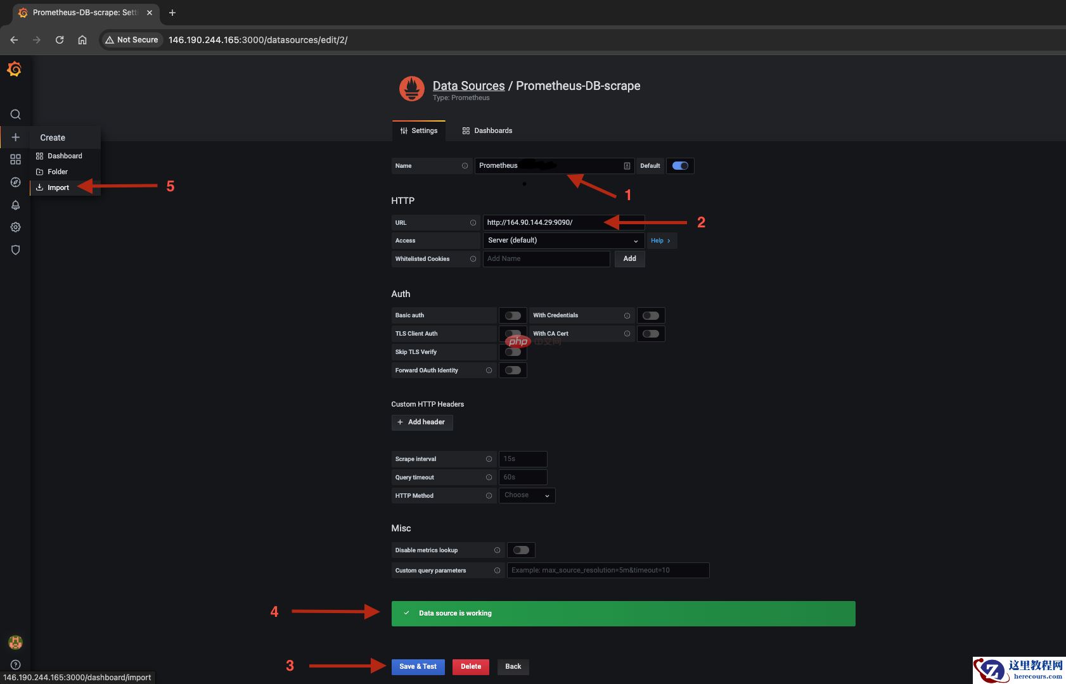Click the Save & Test button
This screenshot has height=684, width=1066.
(x=418, y=667)
